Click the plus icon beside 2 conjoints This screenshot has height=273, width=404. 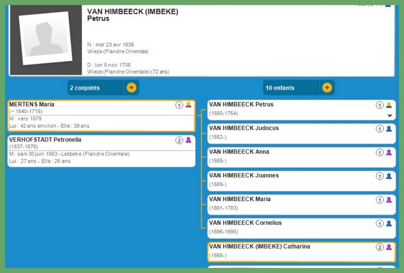[132, 87]
